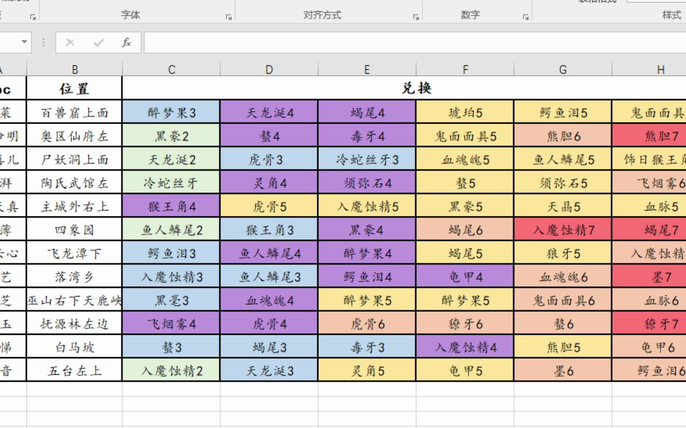Open the Font group dialog launcher
This screenshot has width=686, height=428.
pyautogui.click(x=229, y=17)
